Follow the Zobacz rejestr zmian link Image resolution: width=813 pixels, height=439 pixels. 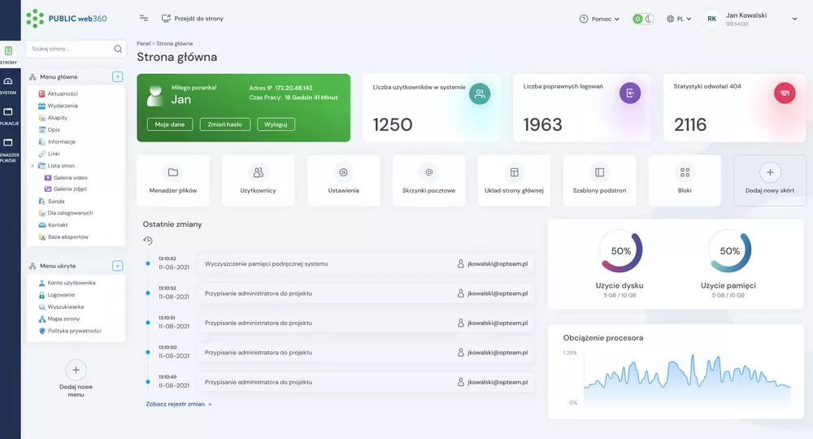tap(179, 403)
